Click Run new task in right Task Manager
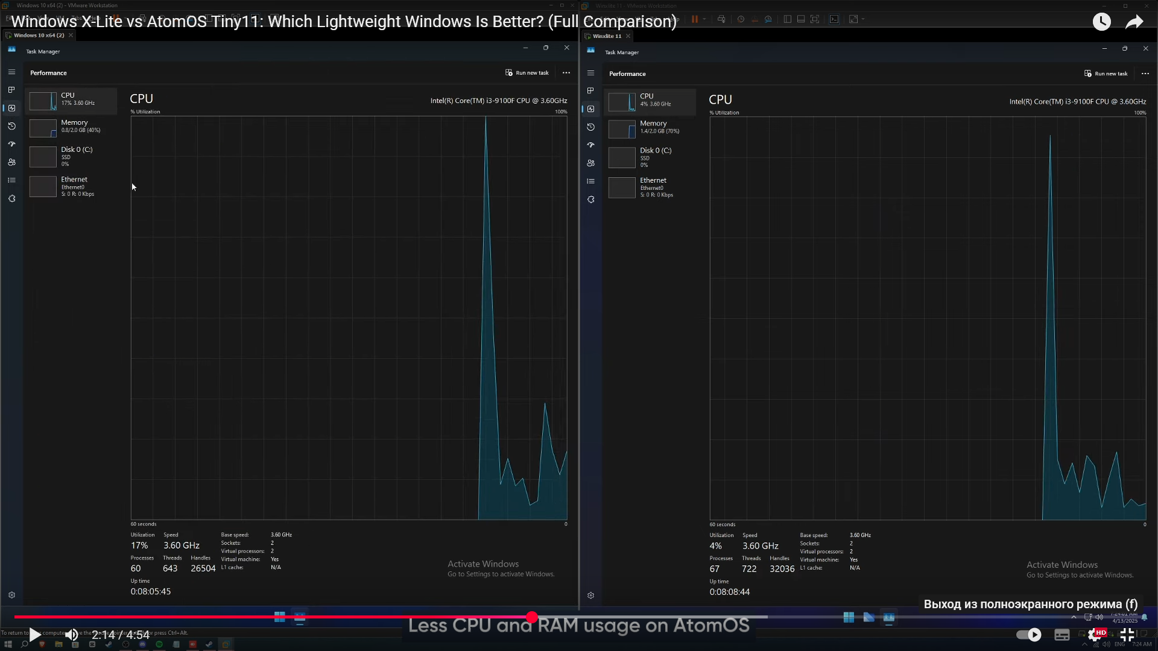 pos(1106,74)
